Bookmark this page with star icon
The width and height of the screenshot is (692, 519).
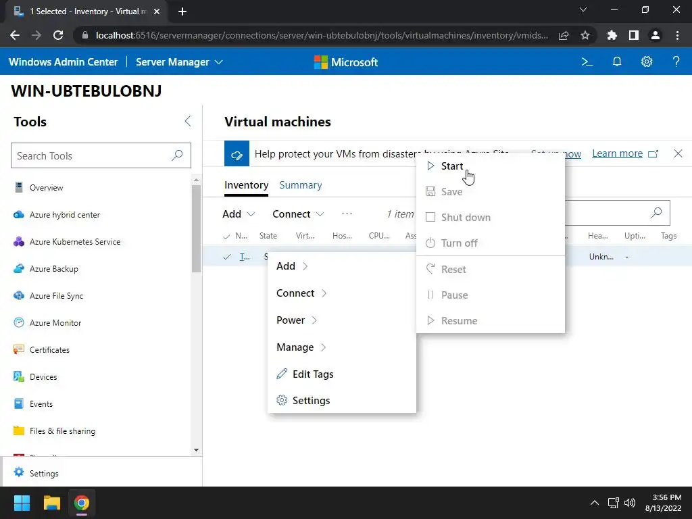click(x=585, y=35)
